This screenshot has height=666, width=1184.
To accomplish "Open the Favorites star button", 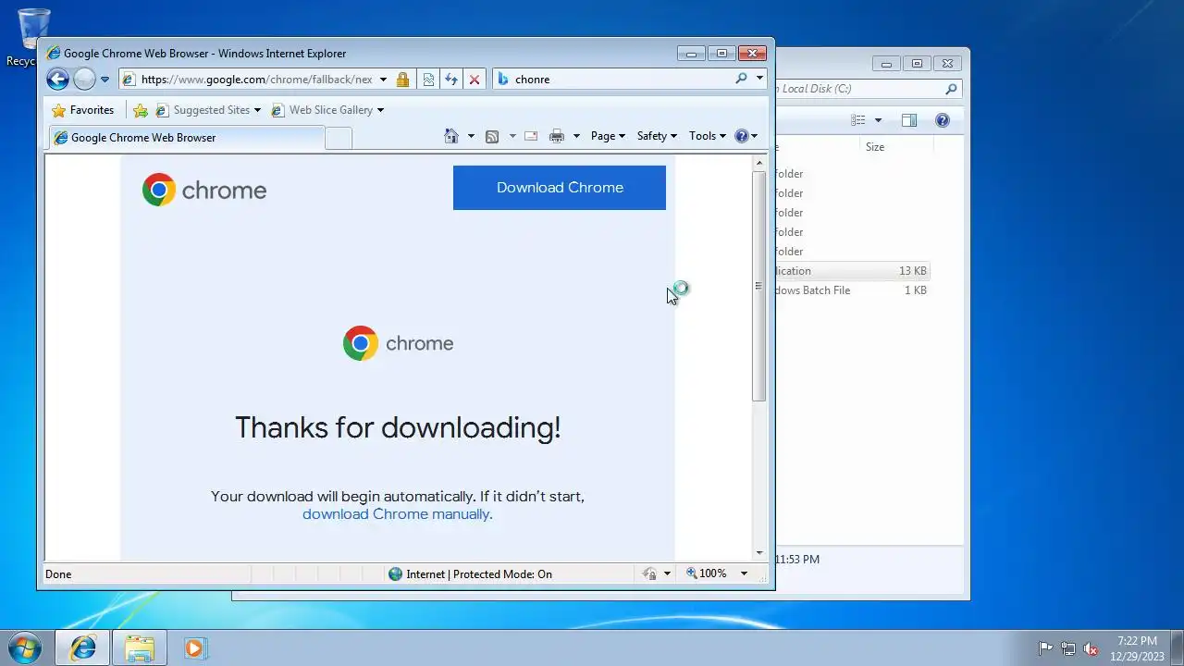I will (x=82, y=110).
